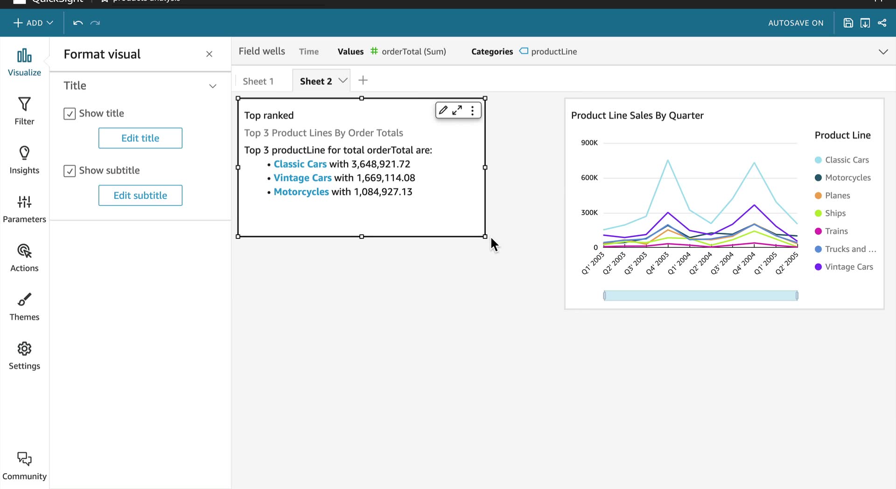Click the Edit subtitle button
This screenshot has width=896, height=489.
[140, 196]
